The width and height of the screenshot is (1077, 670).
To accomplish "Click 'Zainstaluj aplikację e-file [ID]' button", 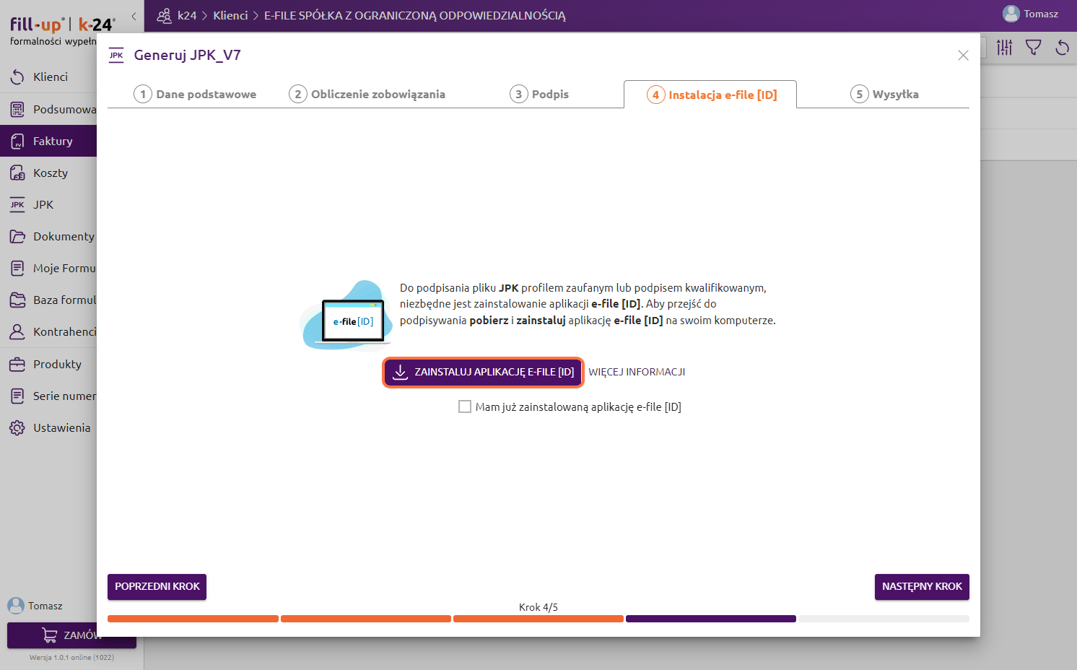I will click(x=483, y=373).
